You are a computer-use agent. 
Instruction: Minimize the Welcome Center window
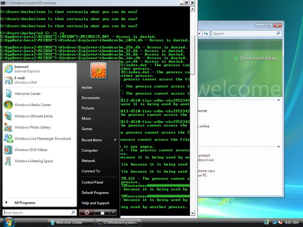(x=260, y=25)
